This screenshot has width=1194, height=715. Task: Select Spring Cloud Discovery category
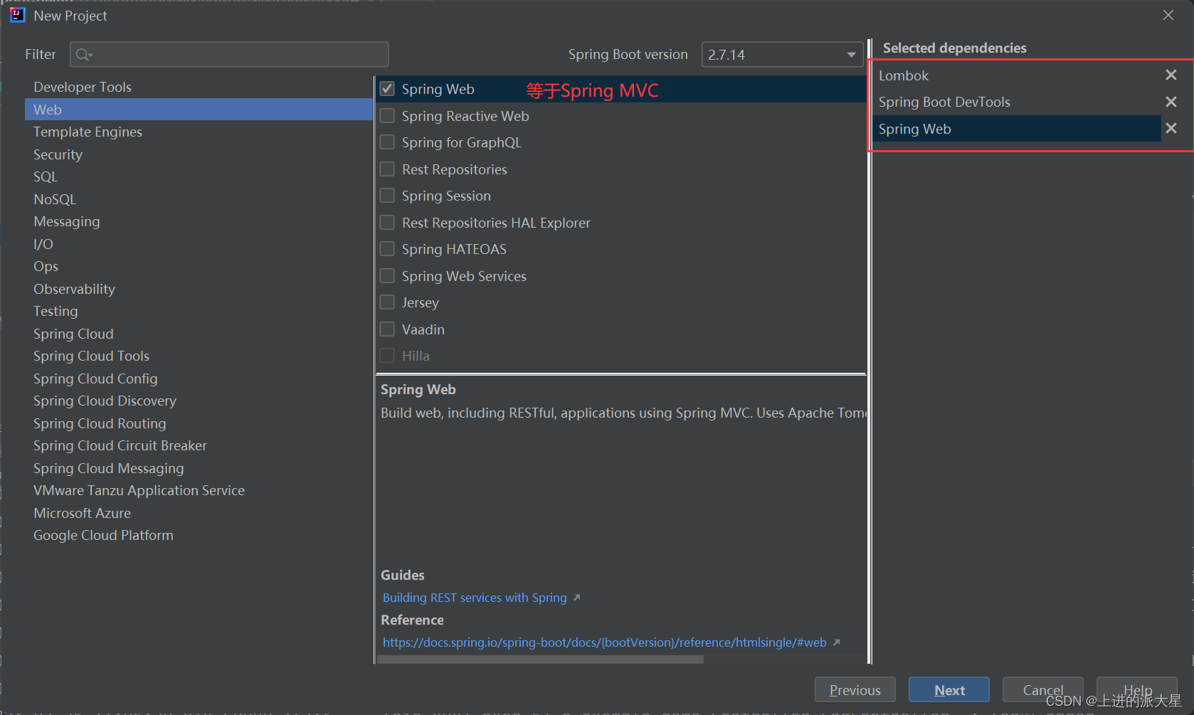coord(199,401)
